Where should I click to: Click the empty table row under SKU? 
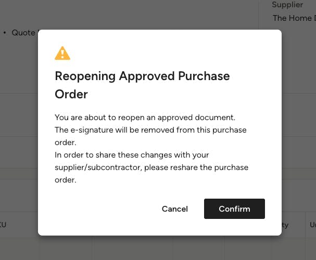point(19,250)
